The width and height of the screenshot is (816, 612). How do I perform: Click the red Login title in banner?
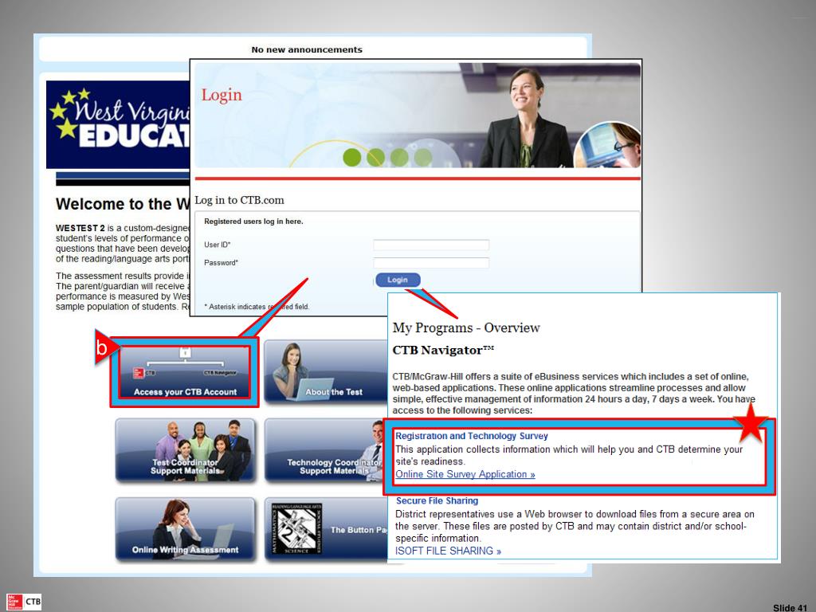point(222,96)
